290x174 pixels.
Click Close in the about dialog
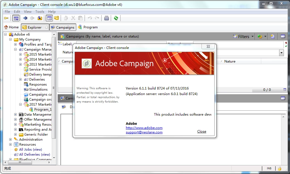[201, 131]
